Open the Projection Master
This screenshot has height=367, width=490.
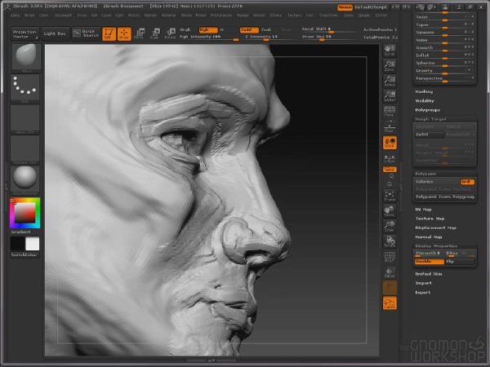click(25, 34)
